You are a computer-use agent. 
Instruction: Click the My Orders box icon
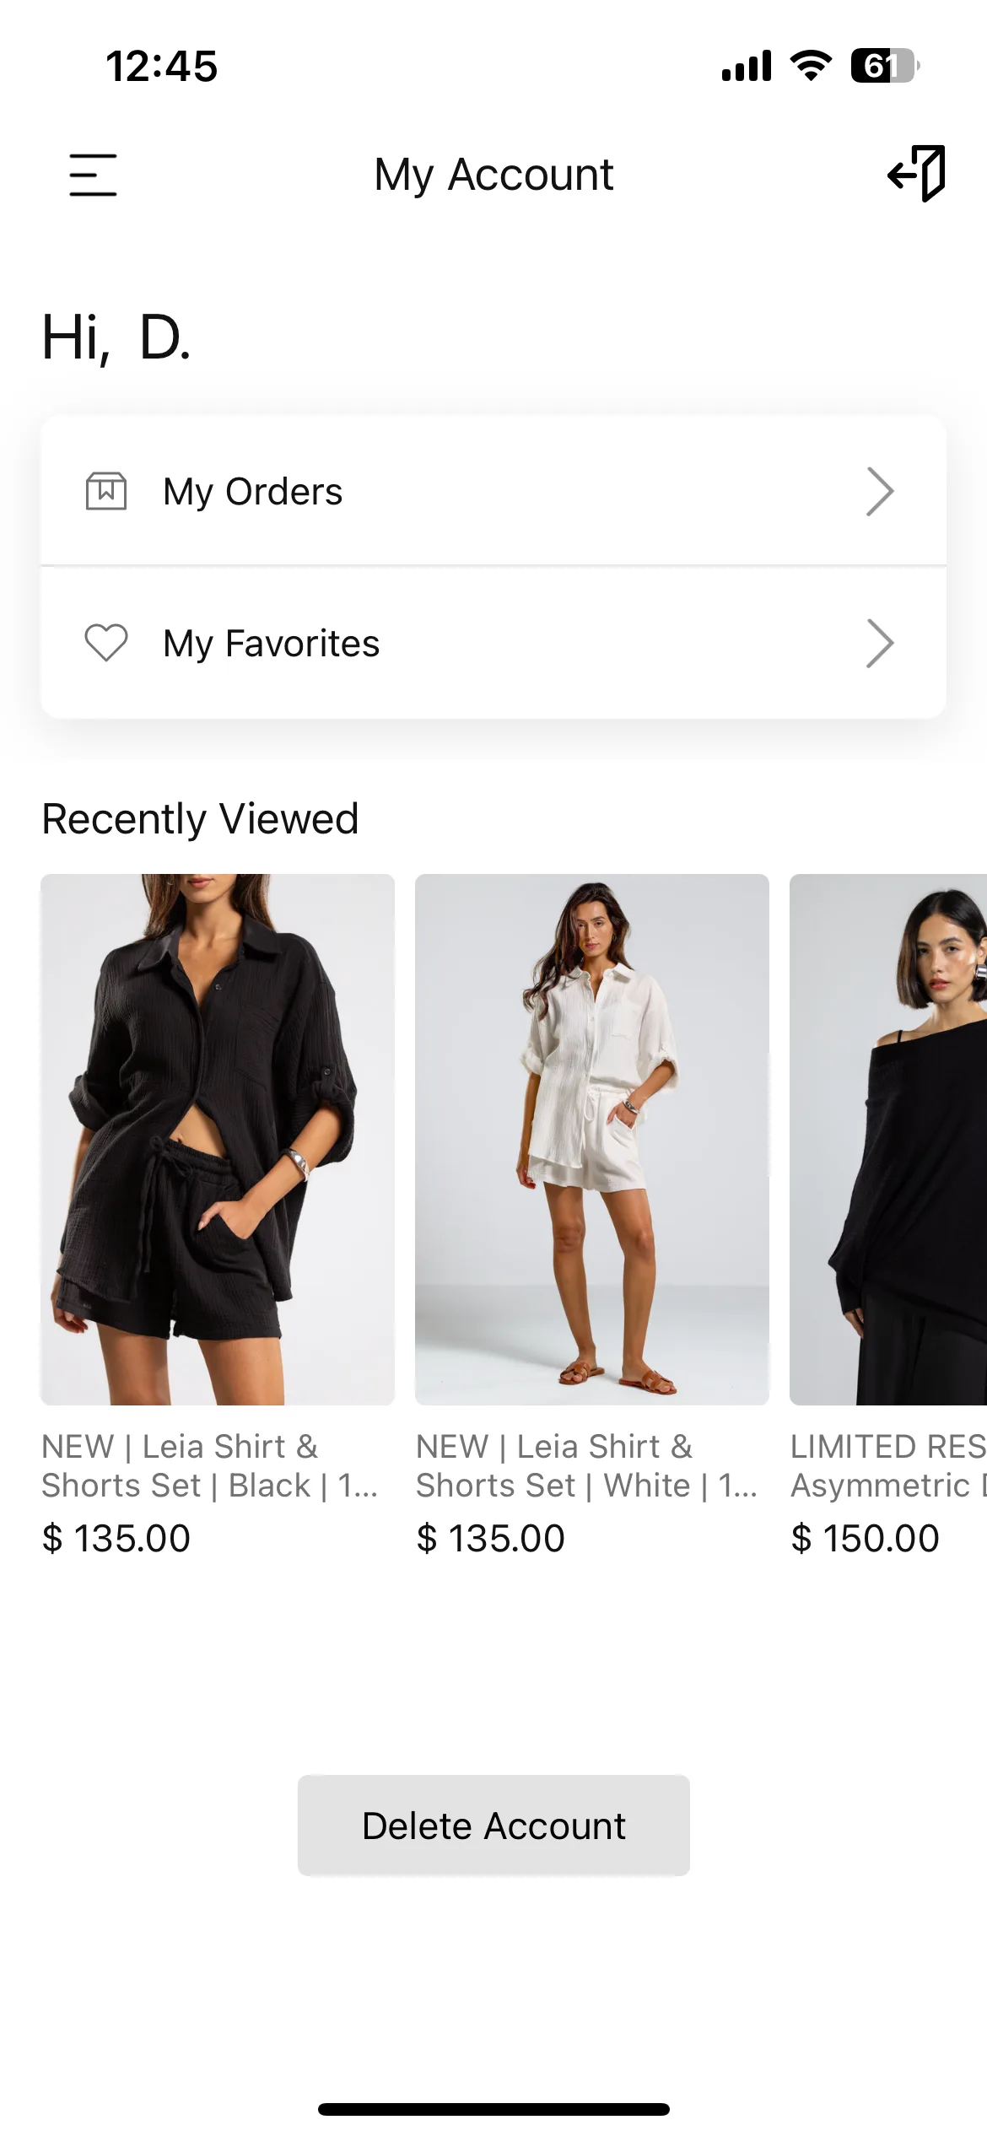point(106,491)
